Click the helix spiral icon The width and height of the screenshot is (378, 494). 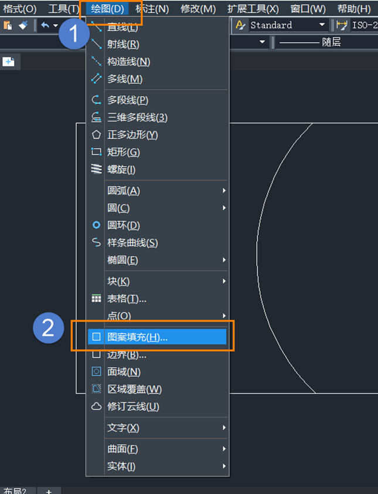point(96,169)
